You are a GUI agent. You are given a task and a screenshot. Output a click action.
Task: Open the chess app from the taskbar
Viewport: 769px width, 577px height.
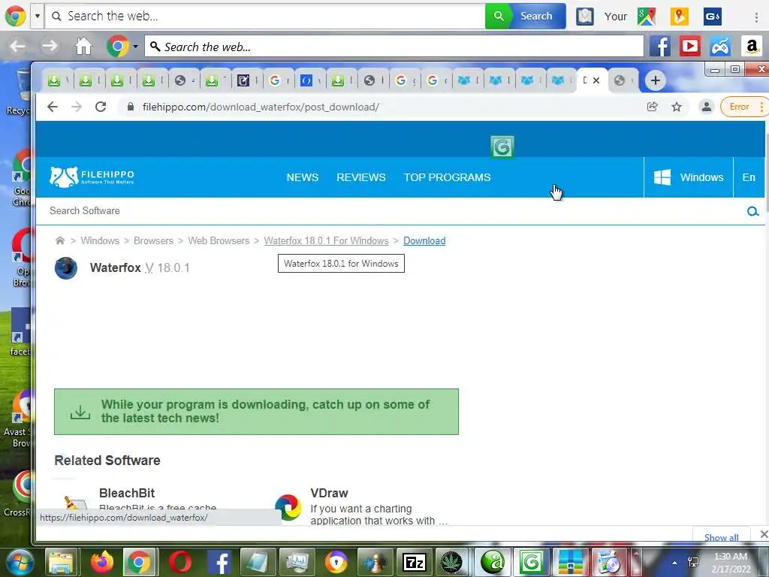pos(375,562)
